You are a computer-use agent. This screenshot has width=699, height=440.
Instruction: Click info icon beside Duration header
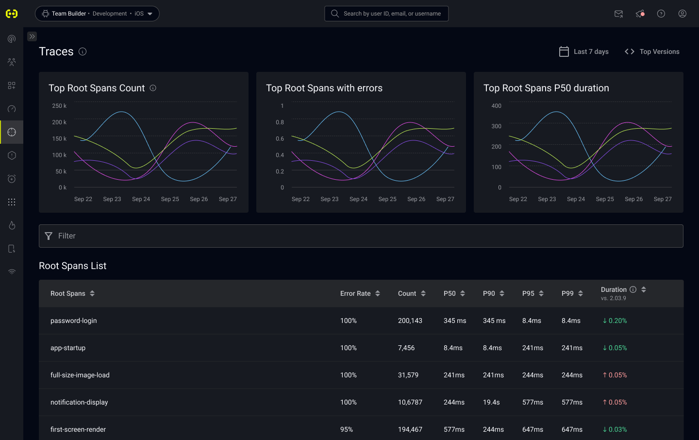[x=633, y=289]
